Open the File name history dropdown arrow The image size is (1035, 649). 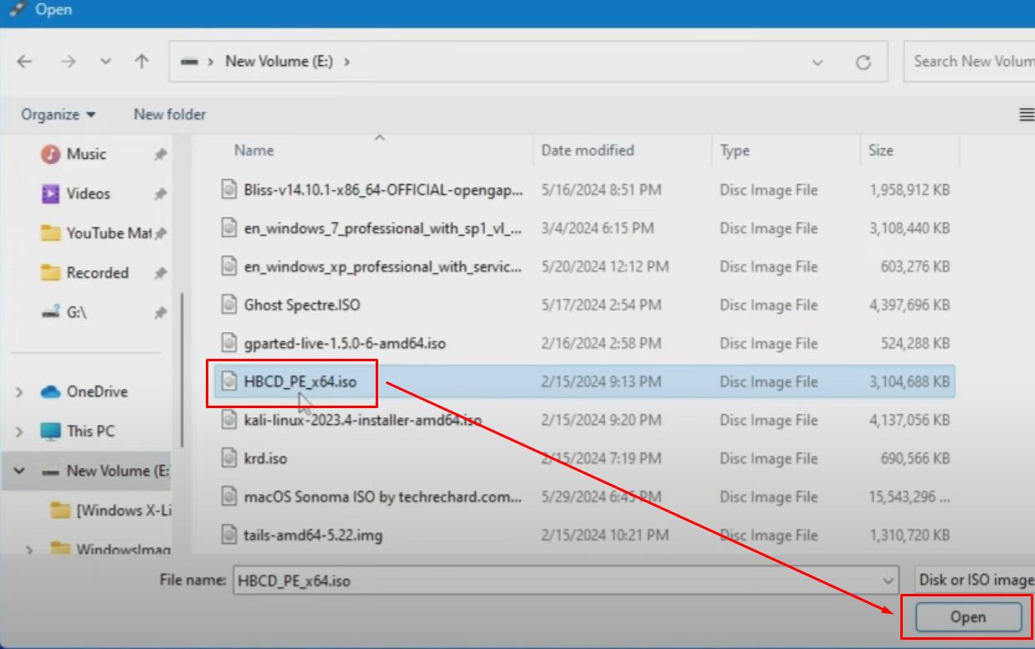pos(887,580)
